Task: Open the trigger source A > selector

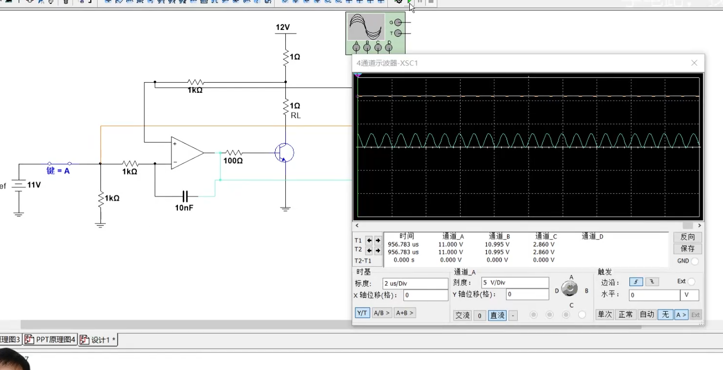Action: (x=681, y=315)
